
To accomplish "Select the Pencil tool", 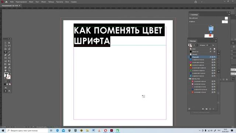I will [9, 55].
